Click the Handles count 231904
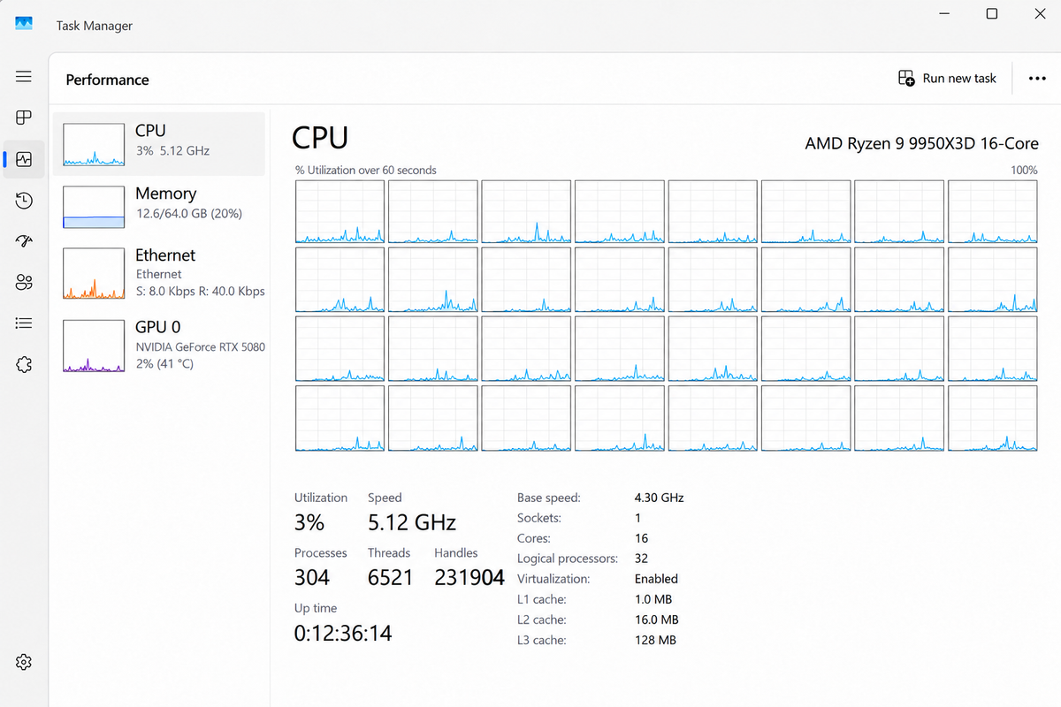1061x707 pixels. coord(469,577)
